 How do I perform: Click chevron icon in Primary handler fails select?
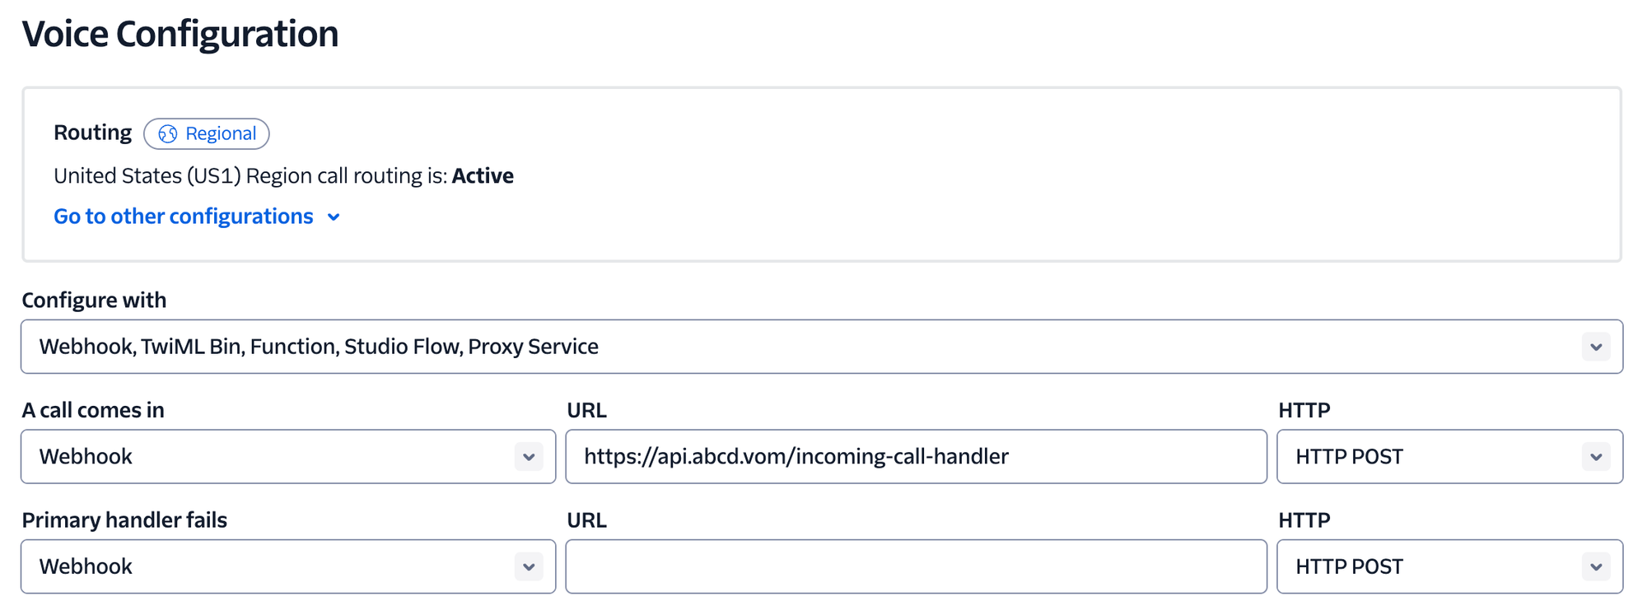pos(529,566)
